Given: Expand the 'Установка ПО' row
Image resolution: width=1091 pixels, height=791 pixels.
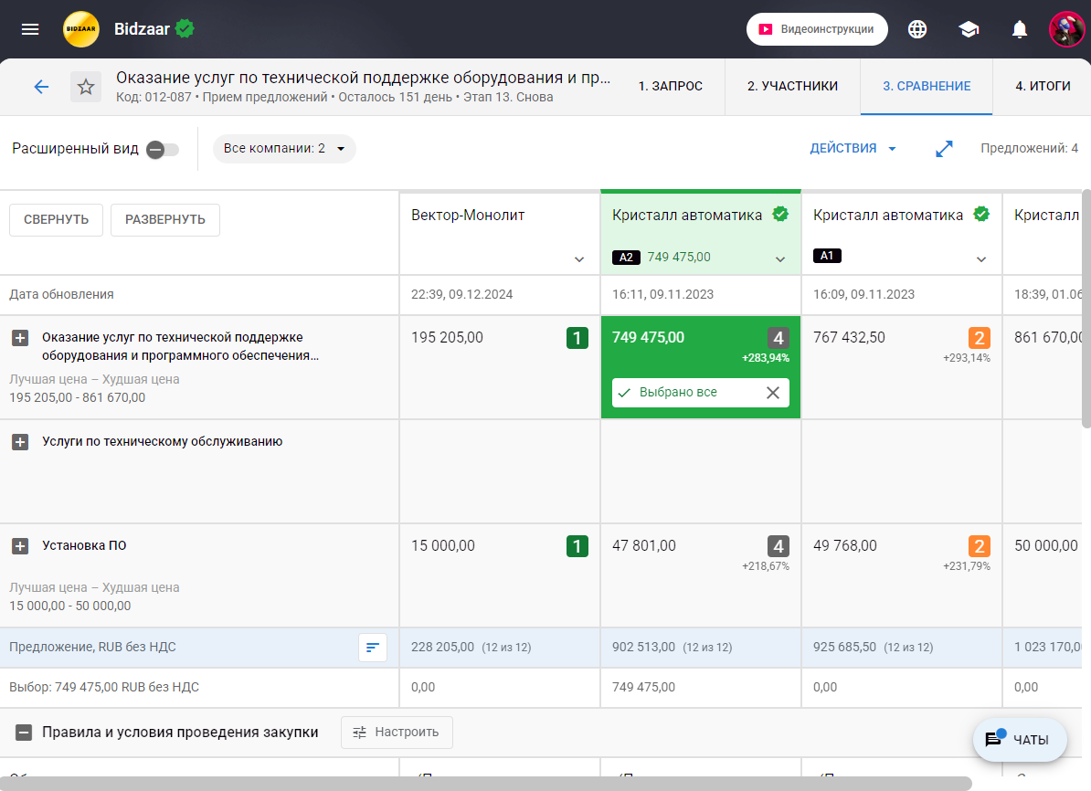Looking at the screenshot, I should (20, 546).
